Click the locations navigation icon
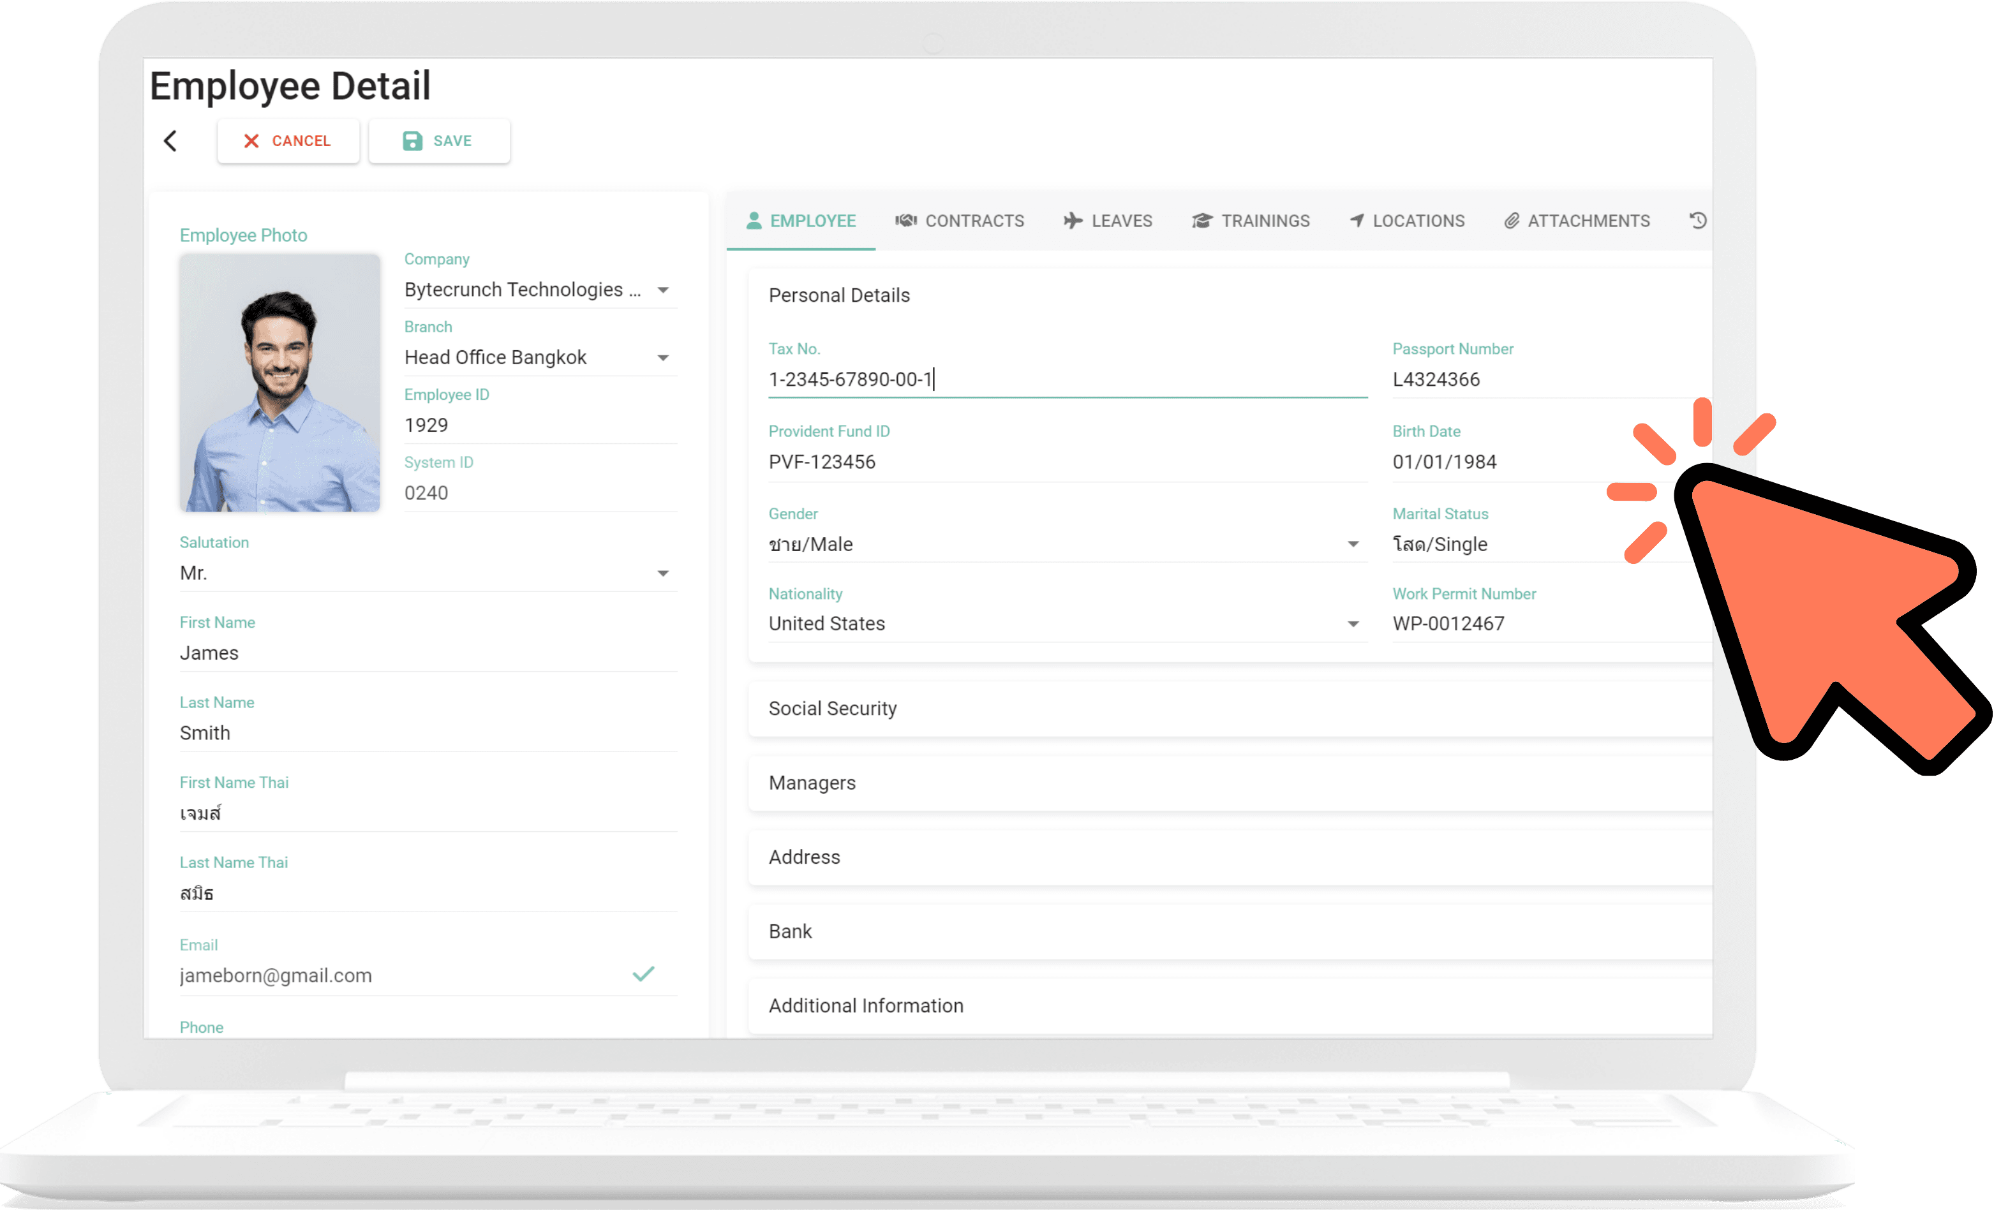The width and height of the screenshot is (1994, 1212). point(1356,221)
